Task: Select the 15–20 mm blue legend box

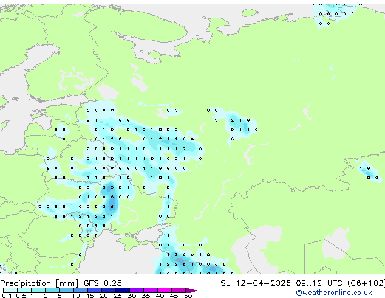Action: pos(95,290)
